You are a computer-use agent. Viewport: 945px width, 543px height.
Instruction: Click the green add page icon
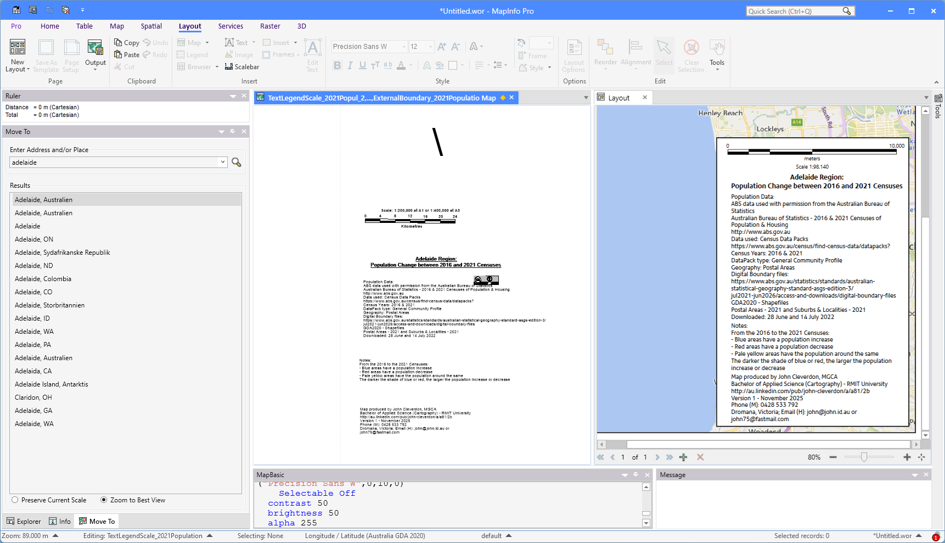point(683,457)
